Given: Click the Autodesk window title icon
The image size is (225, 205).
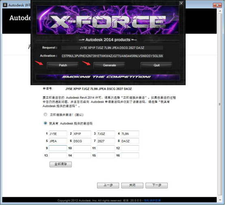Looking at the screenshot, I should [x=5, y=5].
